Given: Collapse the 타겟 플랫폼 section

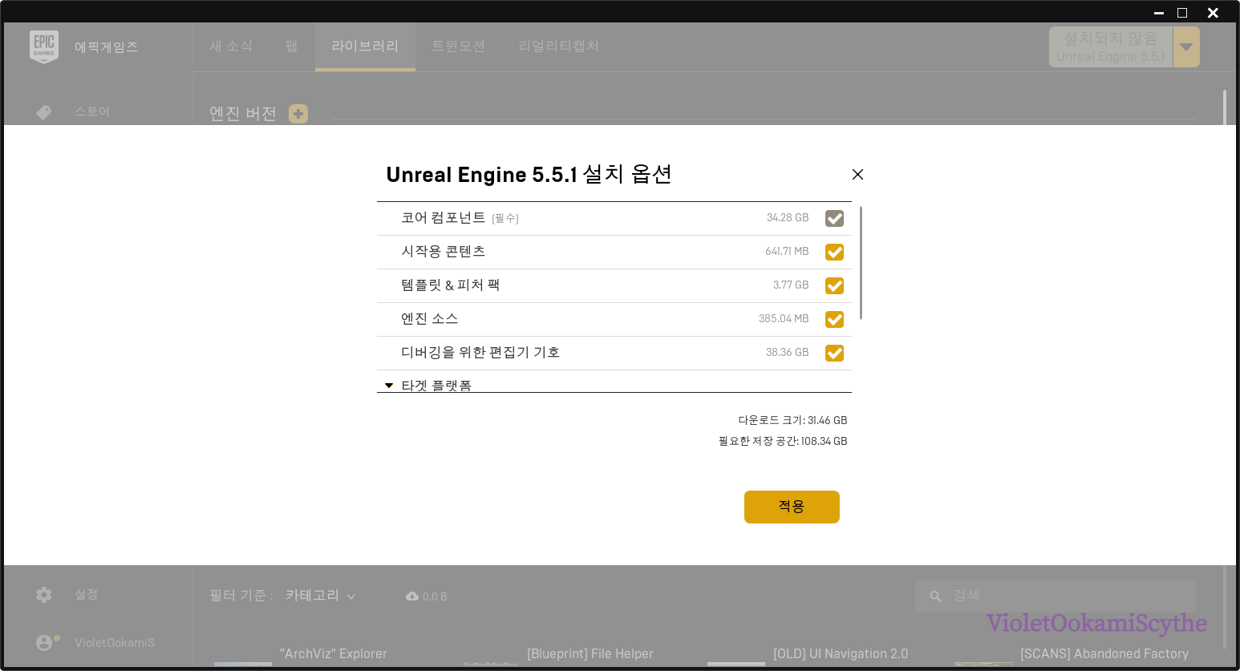Looking at the screenshot, I should click(x=389, y=386).
